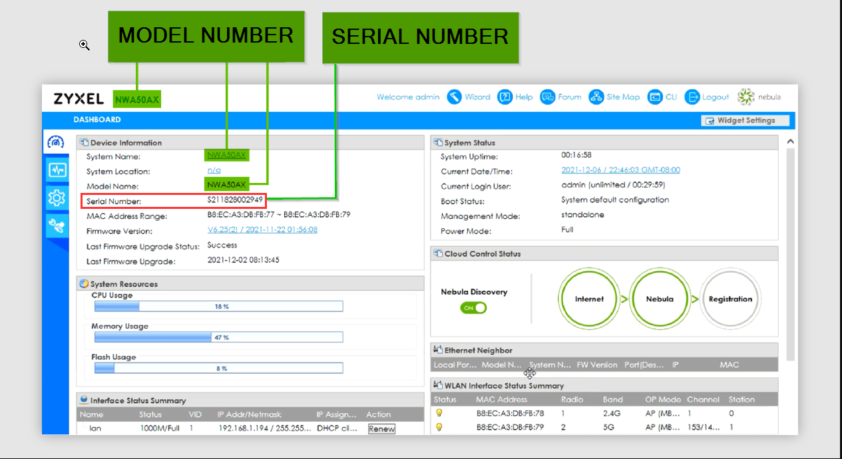Click the Model Name value NWA50AX
Viewport: 842px width, 459px height.
[226, 184]
